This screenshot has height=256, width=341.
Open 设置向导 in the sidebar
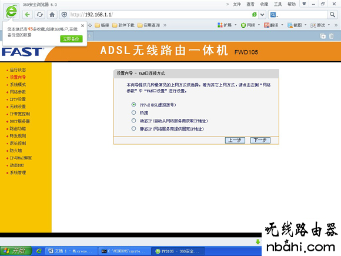pos(18,77)
